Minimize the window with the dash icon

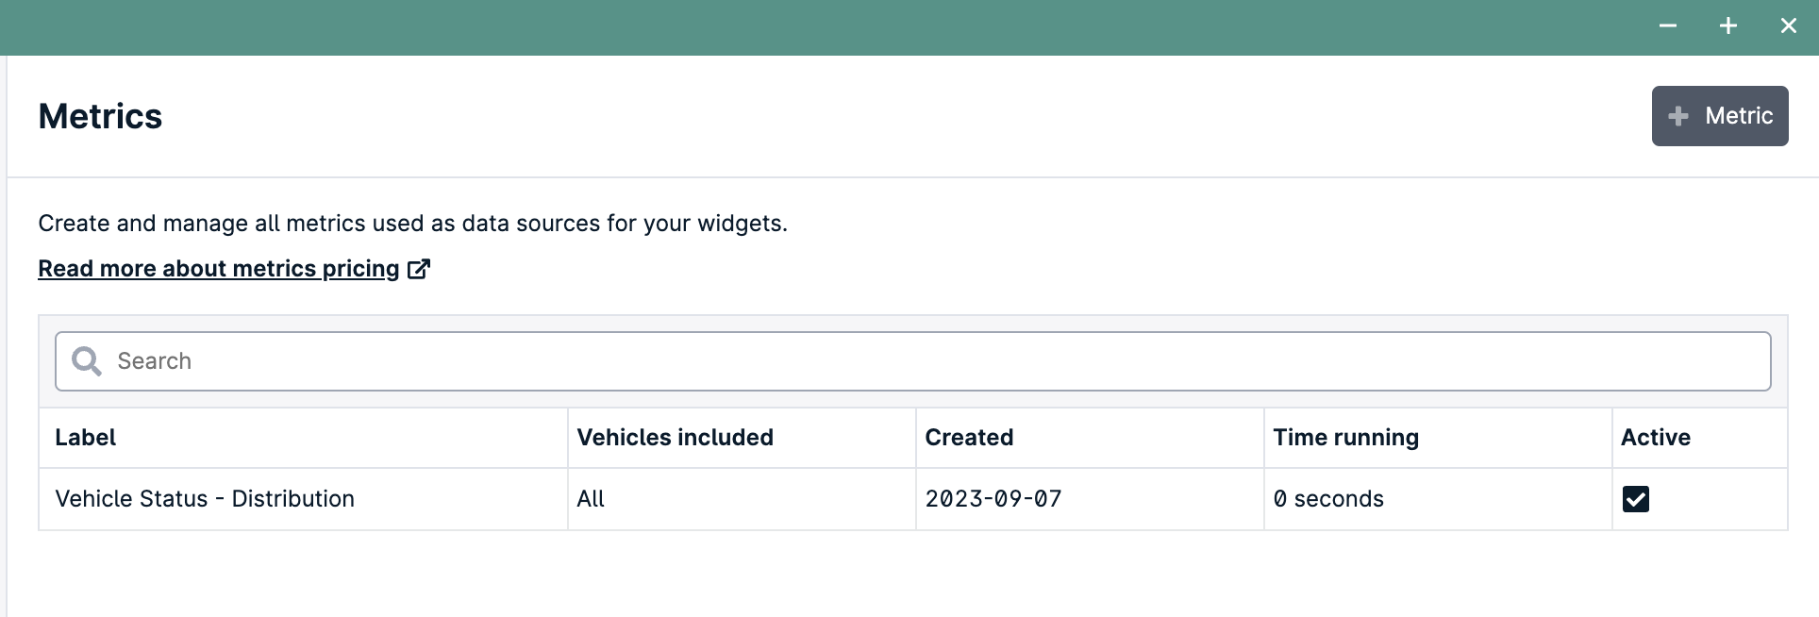pyautogui.click(x=1668, y=26)
